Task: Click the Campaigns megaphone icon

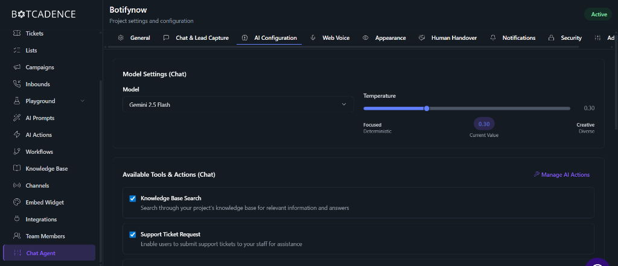Action: [16, 68]
